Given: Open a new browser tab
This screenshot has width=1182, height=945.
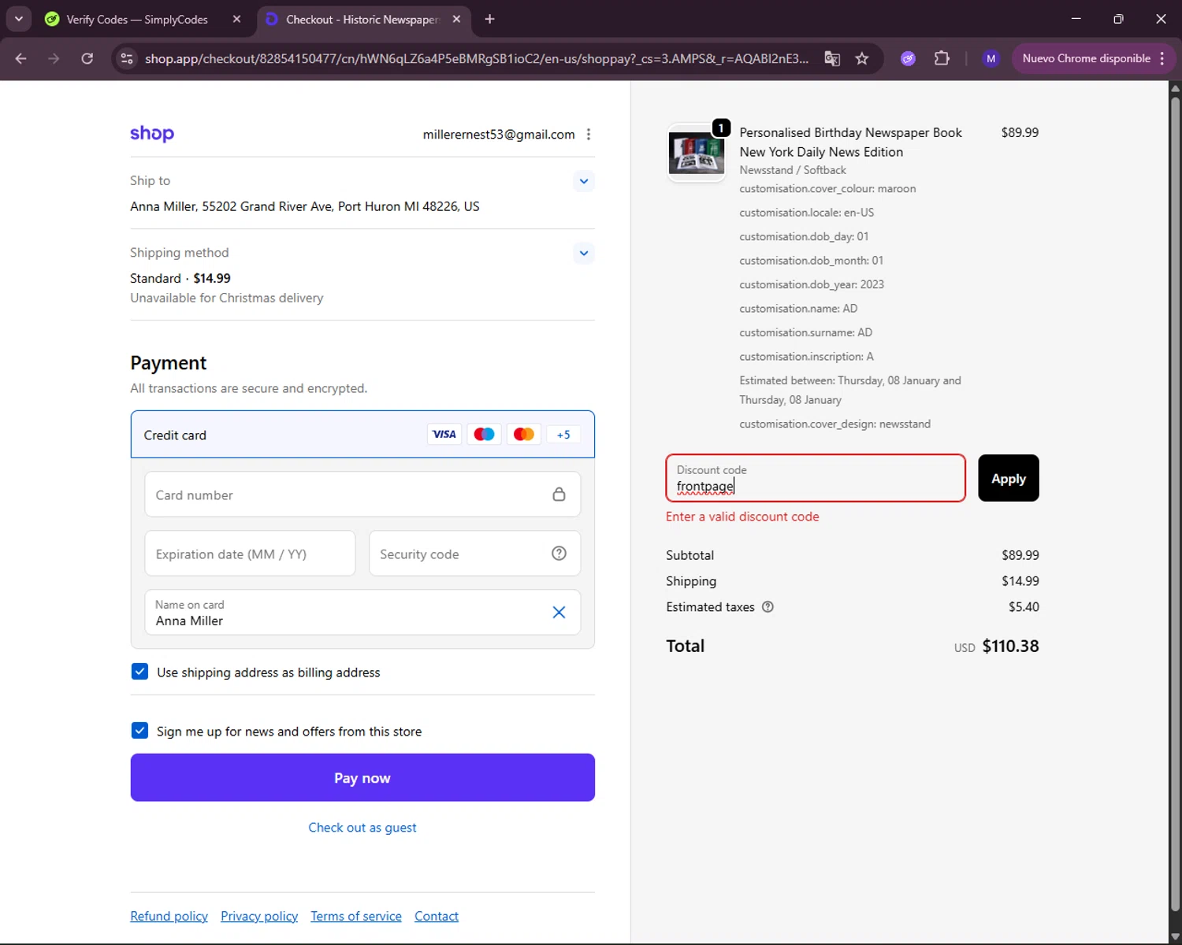Looking at the screenshot, I should click(x=489, y=19).
